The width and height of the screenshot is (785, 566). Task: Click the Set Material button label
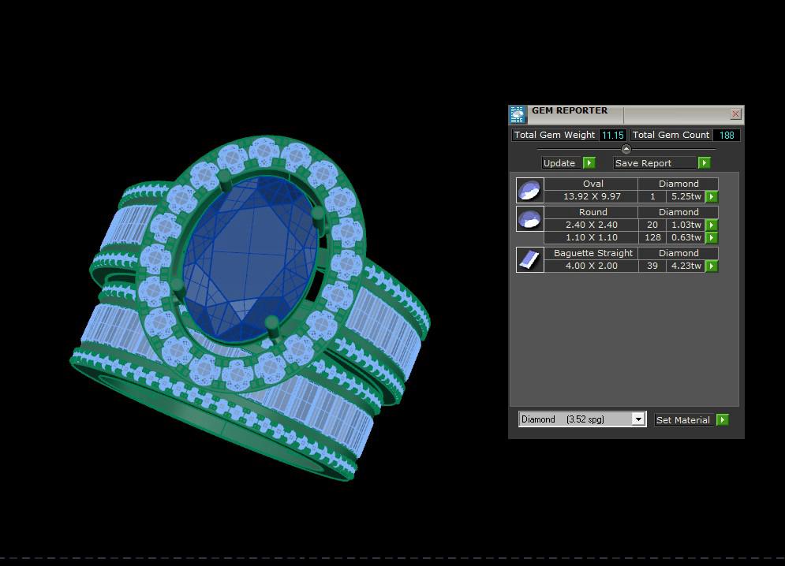(x=683, y=420)
